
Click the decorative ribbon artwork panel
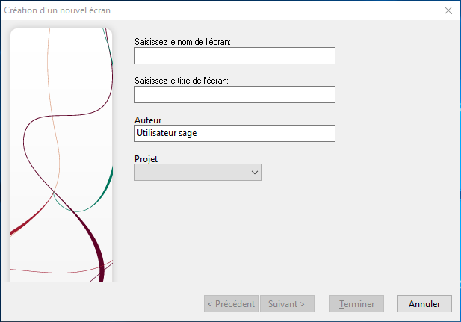(x=61, y=155)
